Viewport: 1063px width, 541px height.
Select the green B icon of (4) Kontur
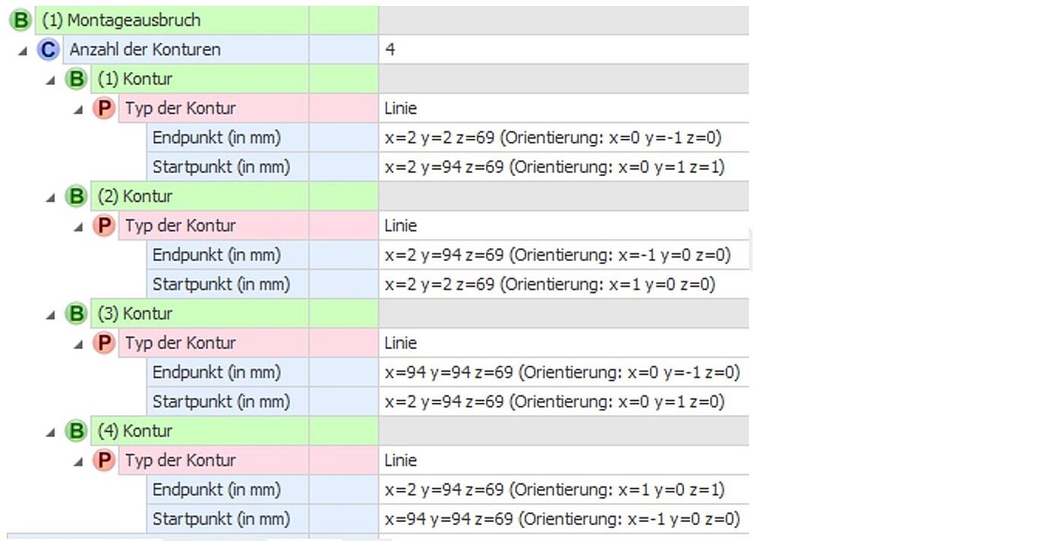[x=76, y=431]
